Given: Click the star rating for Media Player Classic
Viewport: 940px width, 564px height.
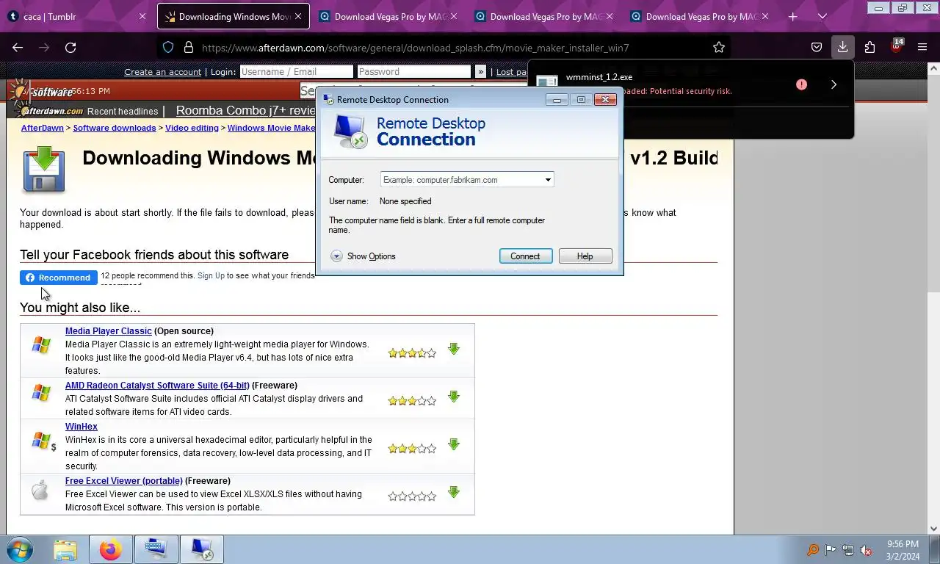Looking at the screenshot, I should 412,353.
